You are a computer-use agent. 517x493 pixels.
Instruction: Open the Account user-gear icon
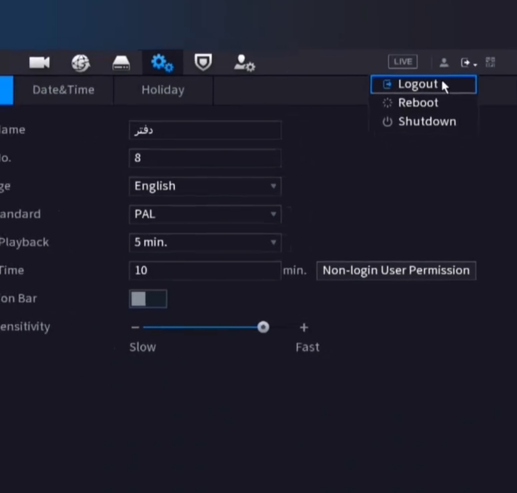point(244,63)
